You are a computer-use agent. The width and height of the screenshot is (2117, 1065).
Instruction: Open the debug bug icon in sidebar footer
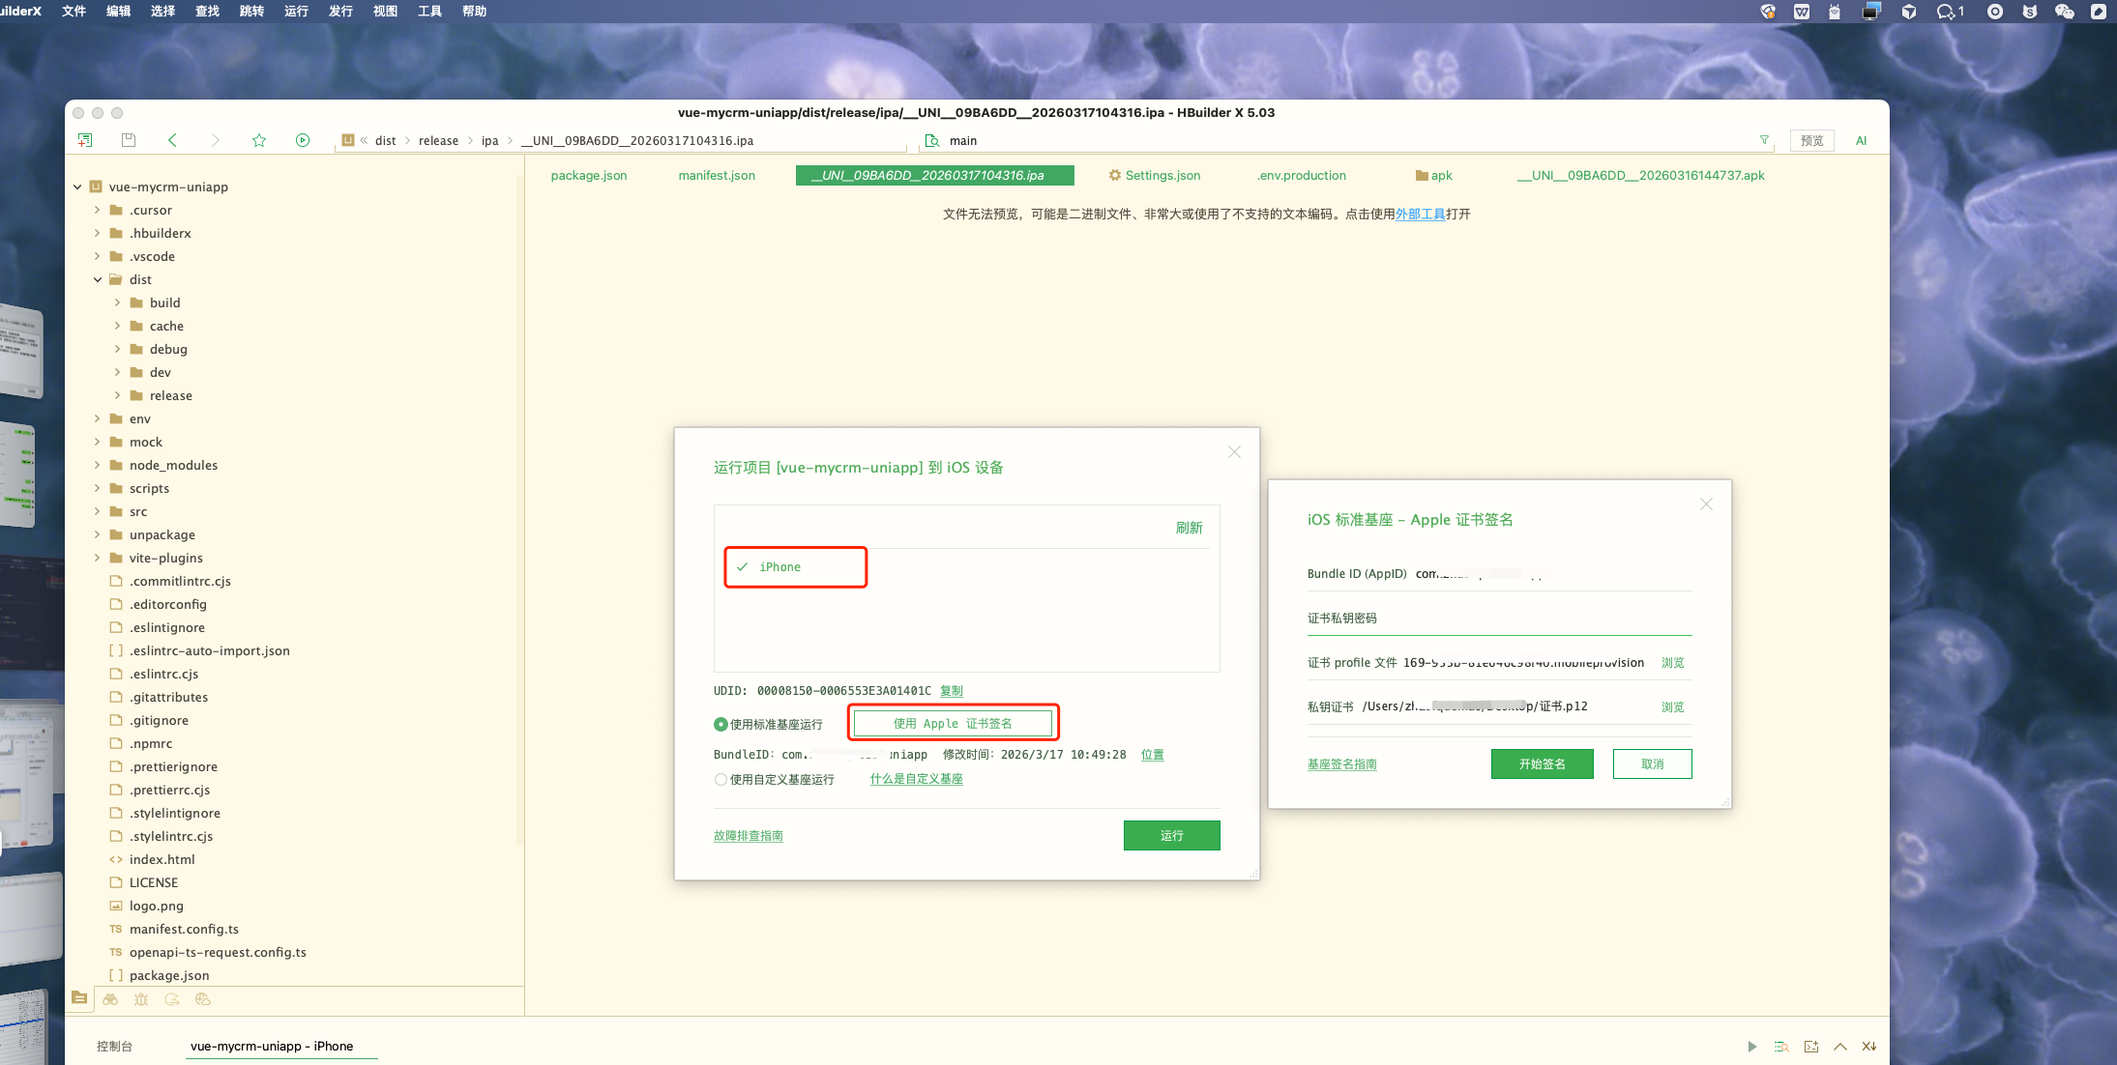[141, 999]
